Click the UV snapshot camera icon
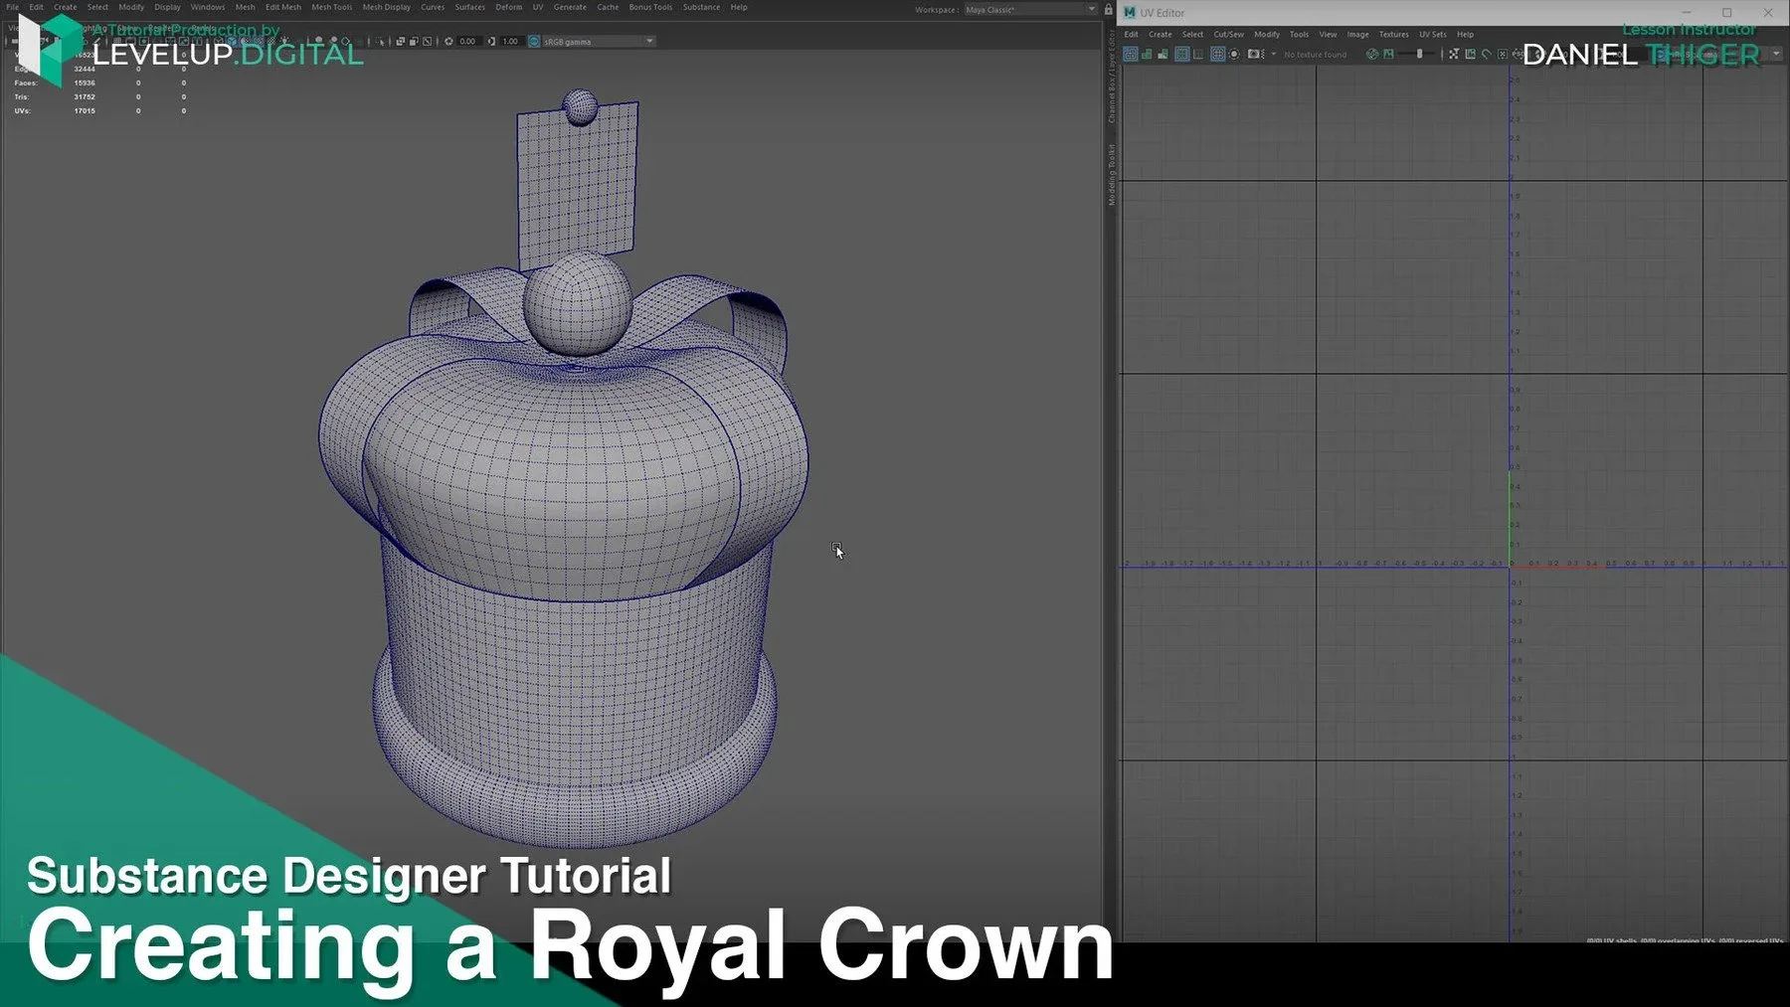Screen dimensions: 1790x1007 tap(1256, 55)
